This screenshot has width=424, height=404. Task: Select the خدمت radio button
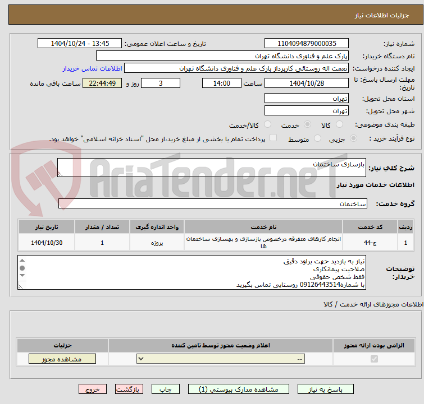point(307,124)
